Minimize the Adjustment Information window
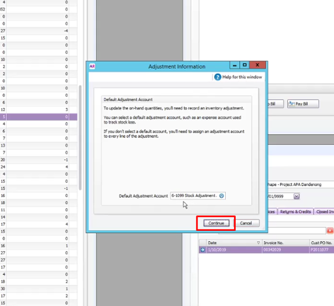This screenshot has width=334, height=306. (x=235, y=65)
